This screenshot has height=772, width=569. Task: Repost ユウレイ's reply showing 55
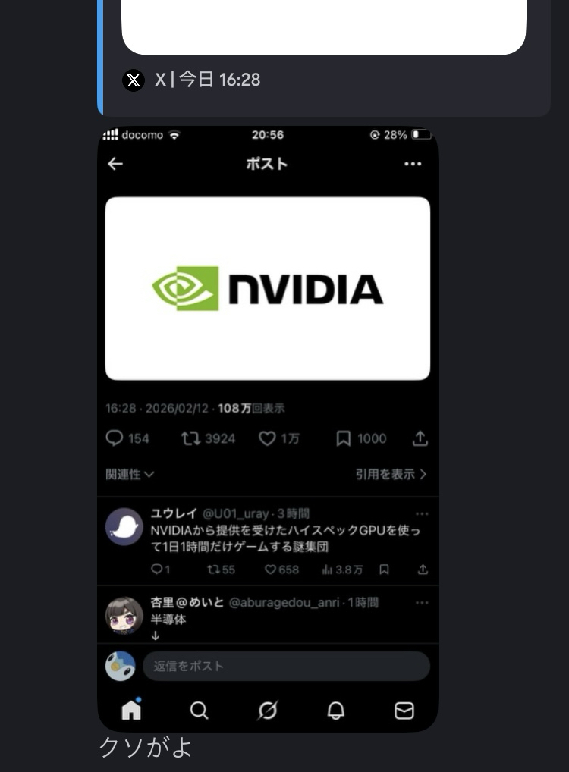[222, 570]
